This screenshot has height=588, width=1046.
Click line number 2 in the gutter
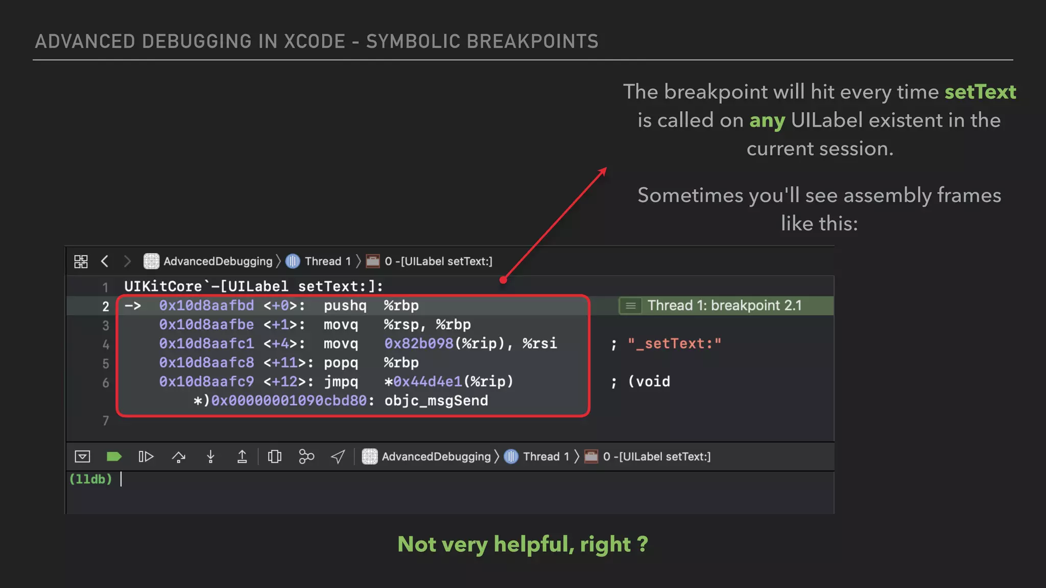pos(106,306)
